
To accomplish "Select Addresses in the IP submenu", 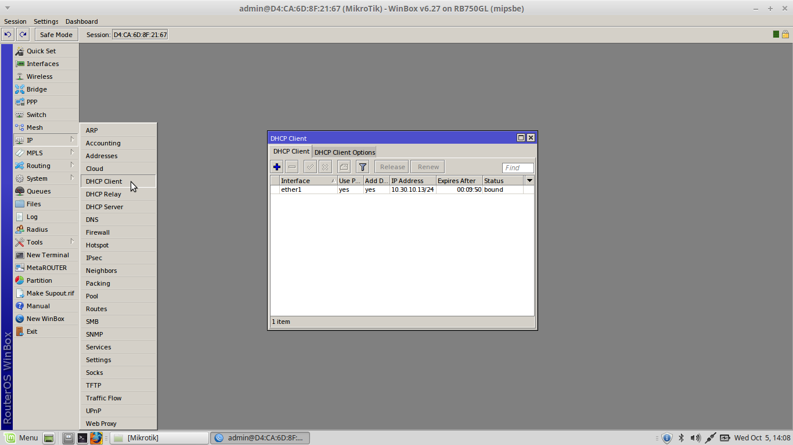I will 118,156.
